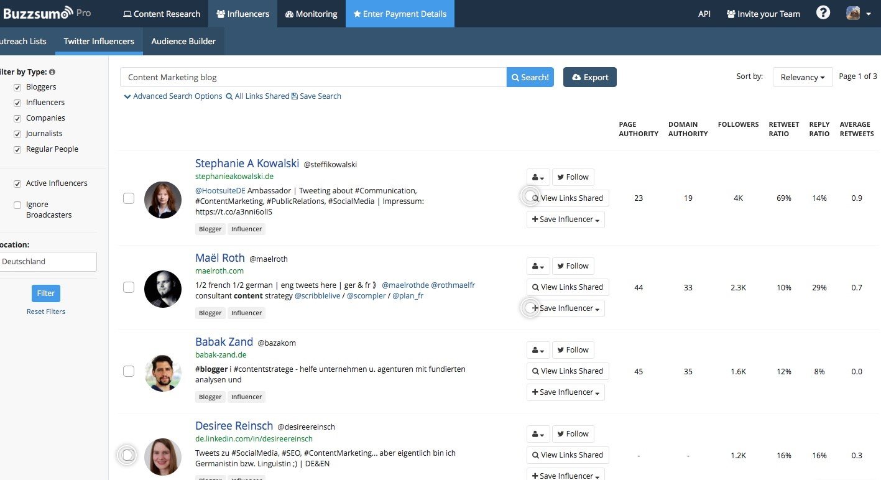881x480 pixels.
Task: Click Enter Payment Details tab
Action: pos(400,14)
